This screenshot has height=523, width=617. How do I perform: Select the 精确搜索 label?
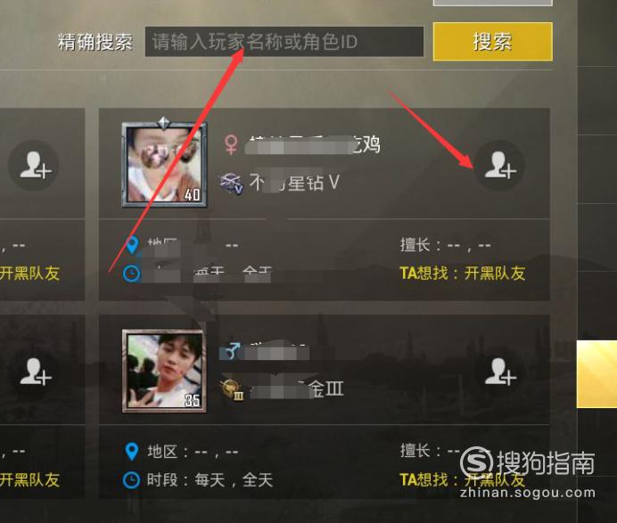[x=95, y=42]
